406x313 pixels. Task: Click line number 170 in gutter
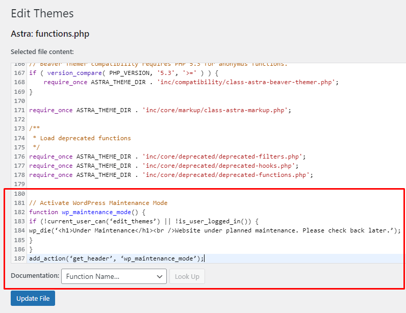[19, 101]
